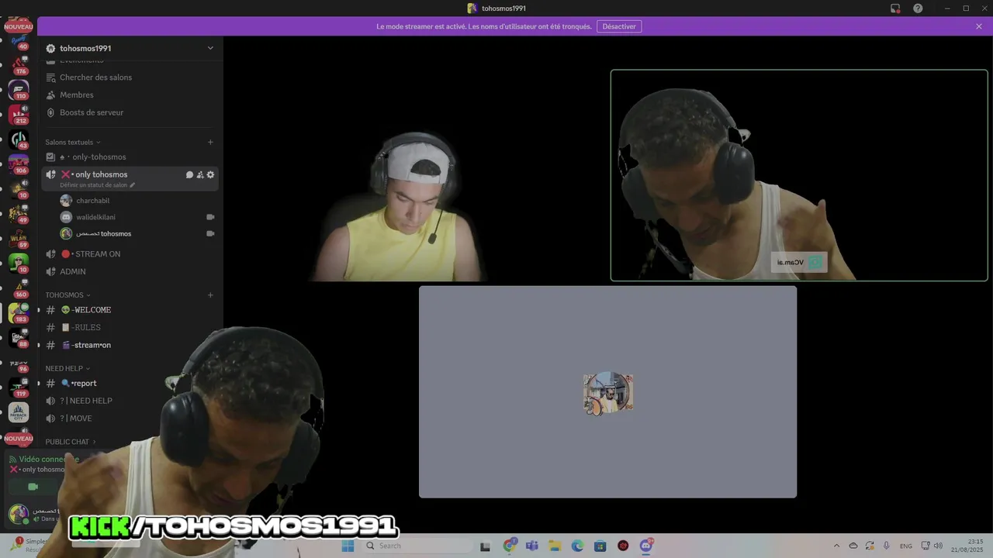This screenshot has width=993, height=558.
Task: Open the Windows Start menu
Action: tap(348, 546)
